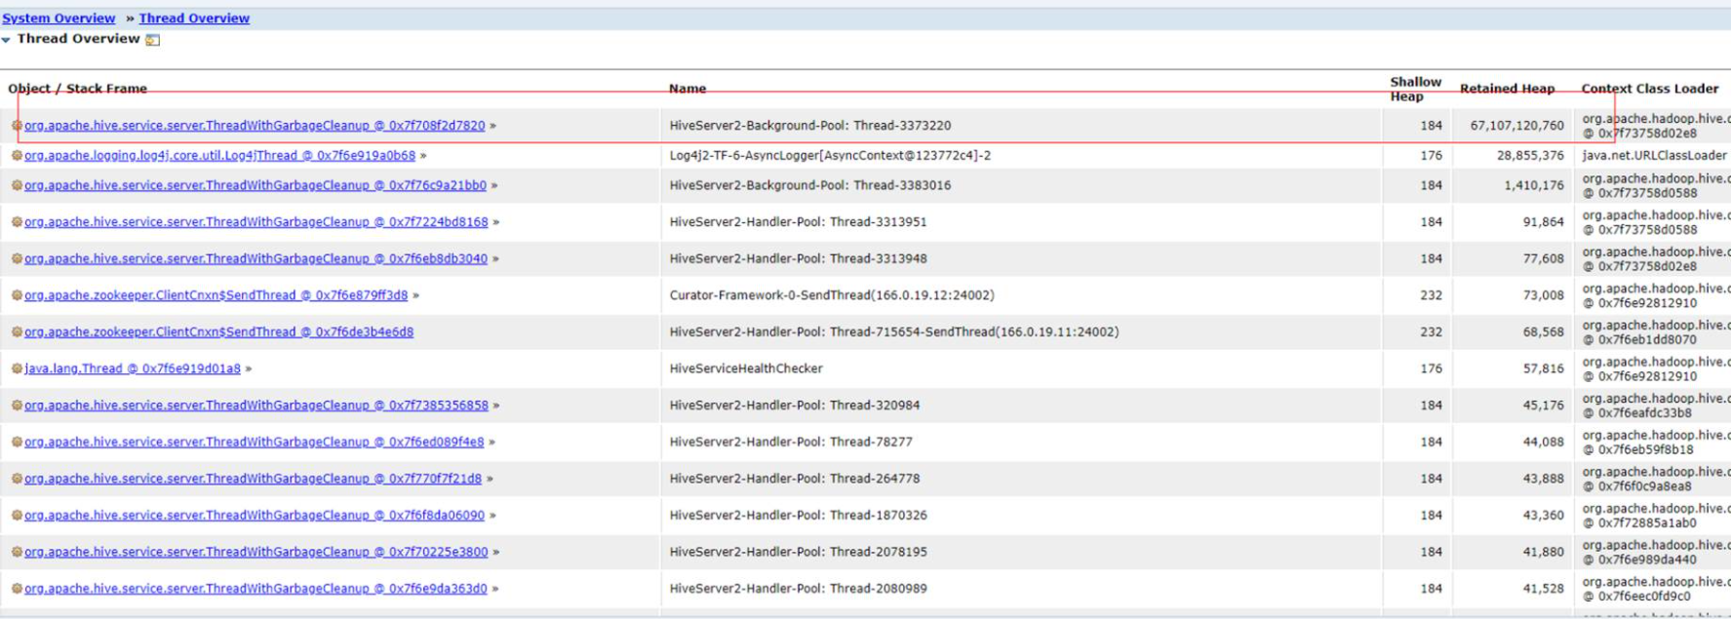Select the Log4j2-TF-6-AsyncLogger name cell
The height and width of the screenshot is (619, 1731).
(830, 155)
